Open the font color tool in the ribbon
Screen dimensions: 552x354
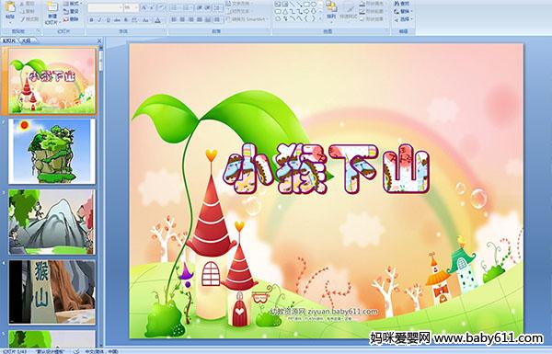click(x=157, y=20)
